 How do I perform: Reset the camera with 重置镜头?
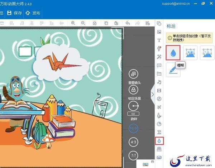133,74
